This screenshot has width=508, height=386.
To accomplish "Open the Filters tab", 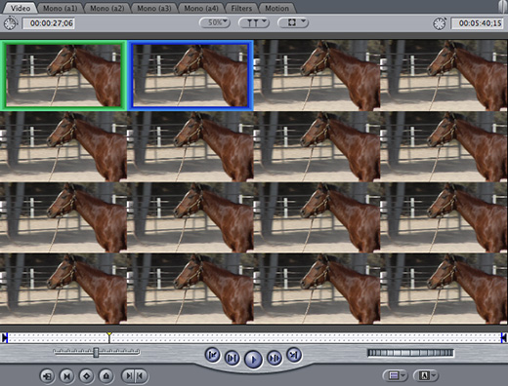I will click(241, 8).
